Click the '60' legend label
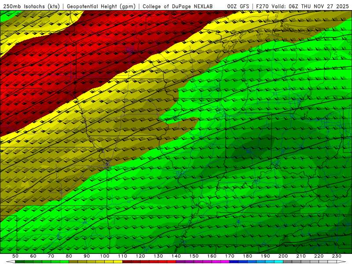 click(33, 256)
